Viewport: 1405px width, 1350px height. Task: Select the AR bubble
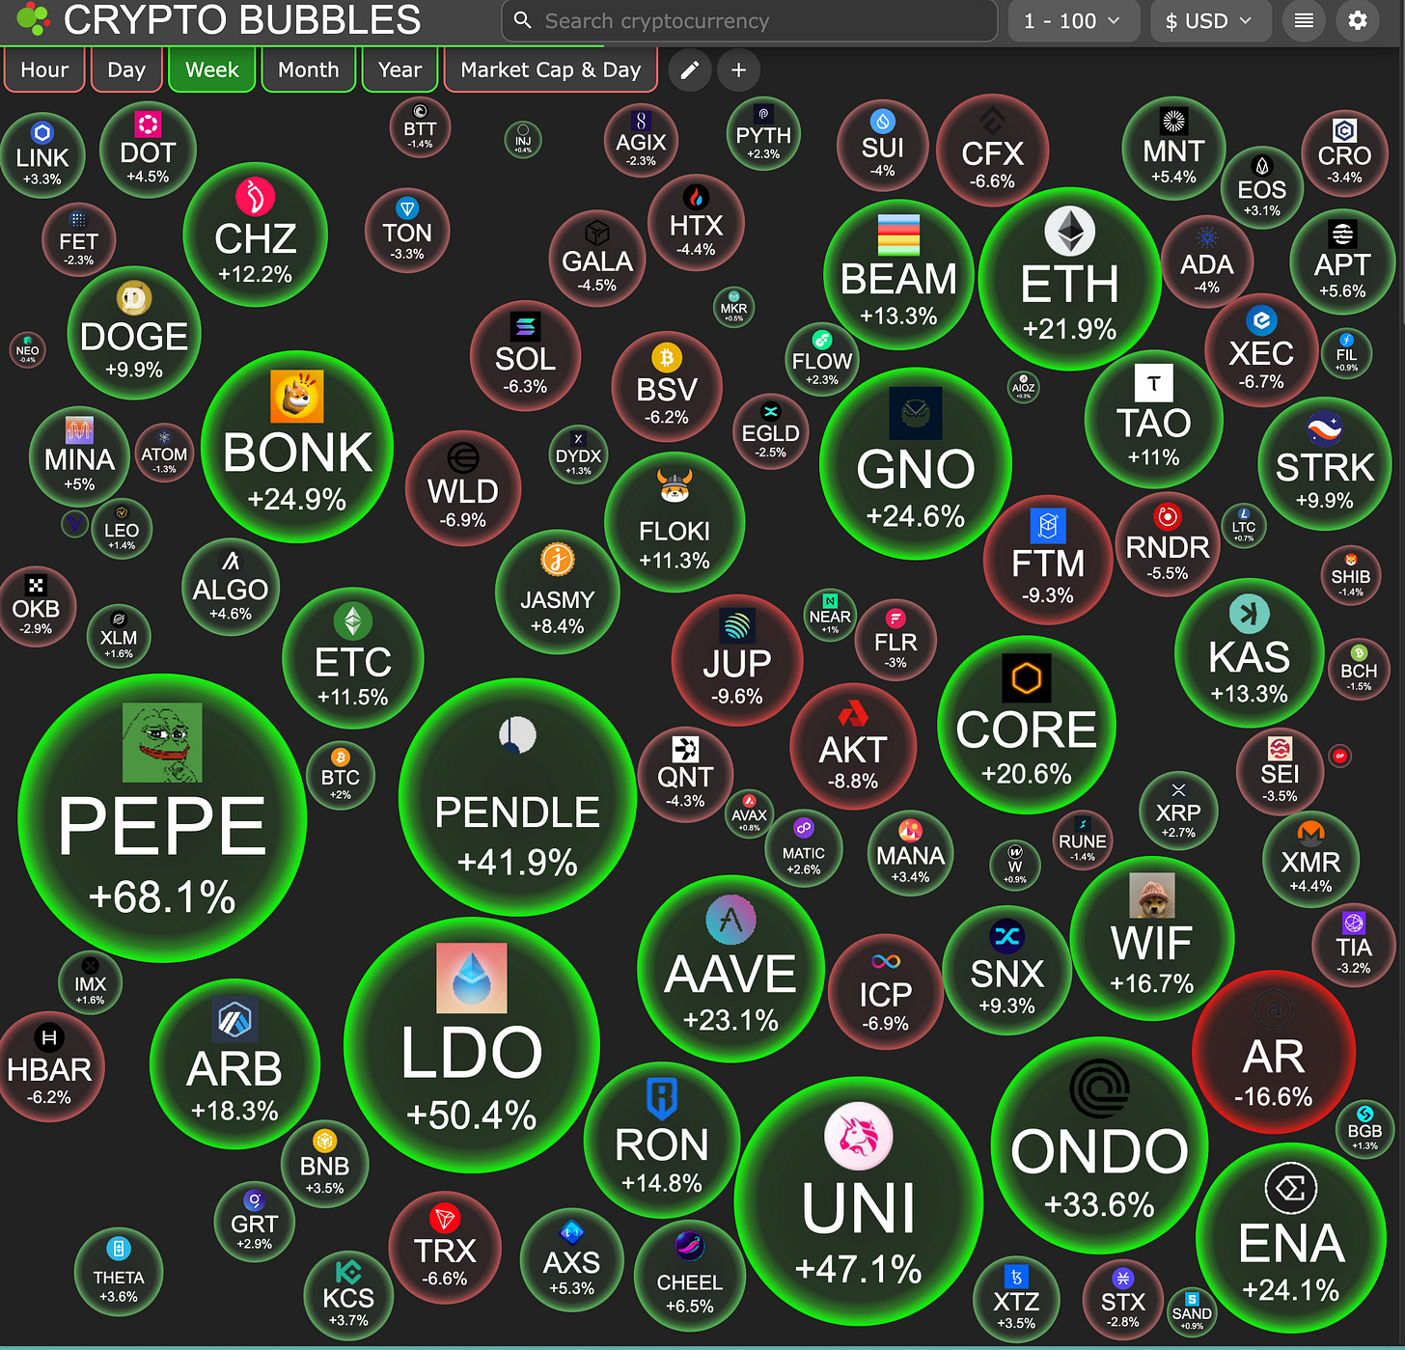coord(1274,1053)
